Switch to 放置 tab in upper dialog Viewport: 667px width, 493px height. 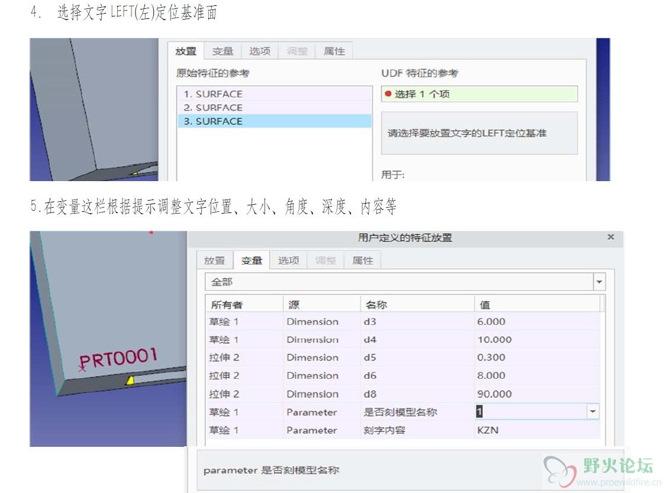coord(186,51)
